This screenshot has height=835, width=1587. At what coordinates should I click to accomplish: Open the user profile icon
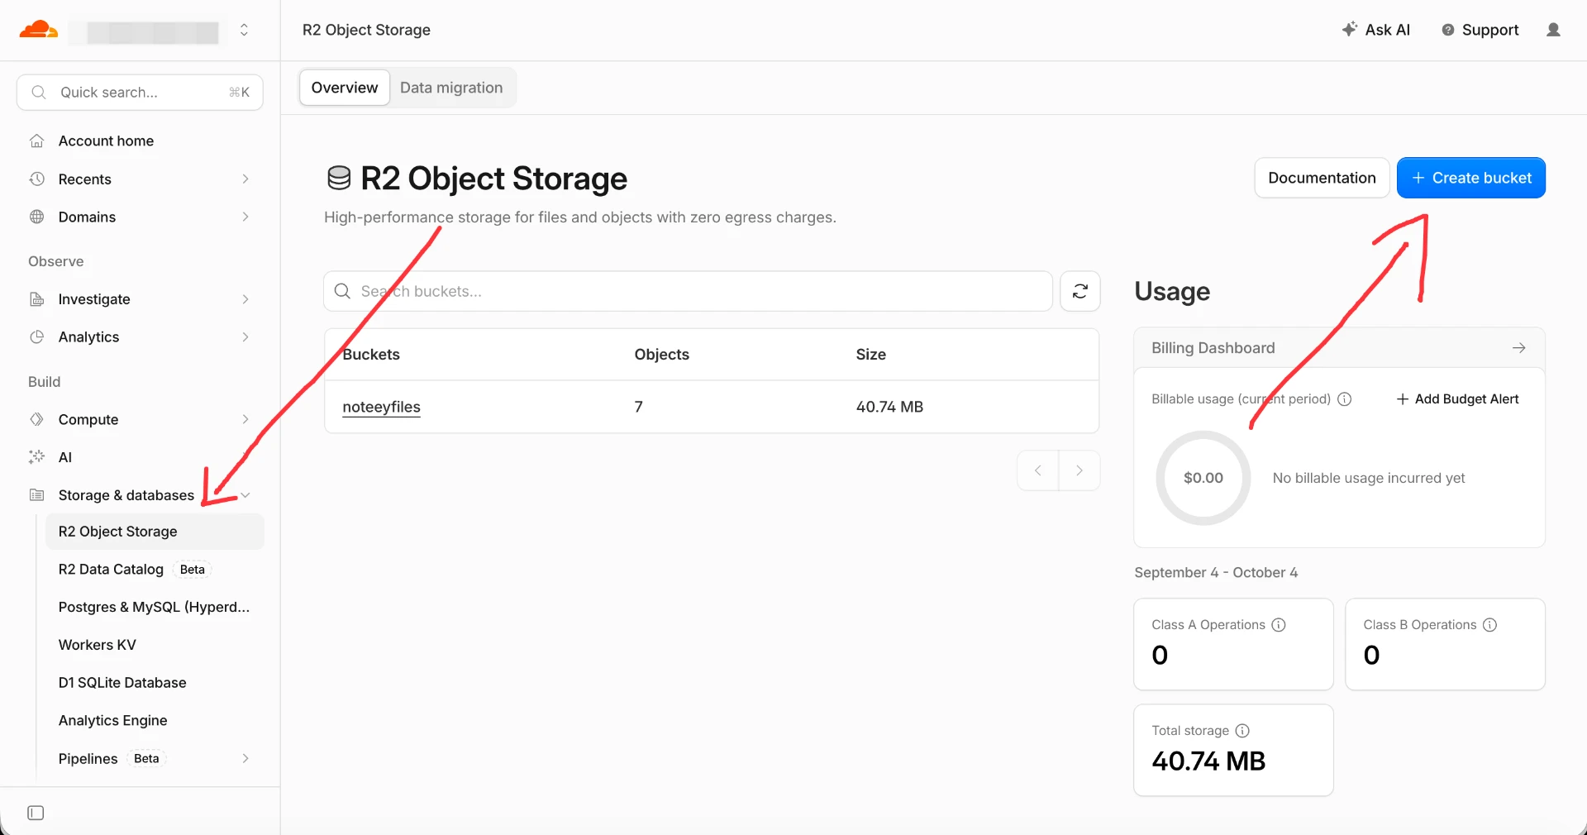click(x=1553, y=30)
